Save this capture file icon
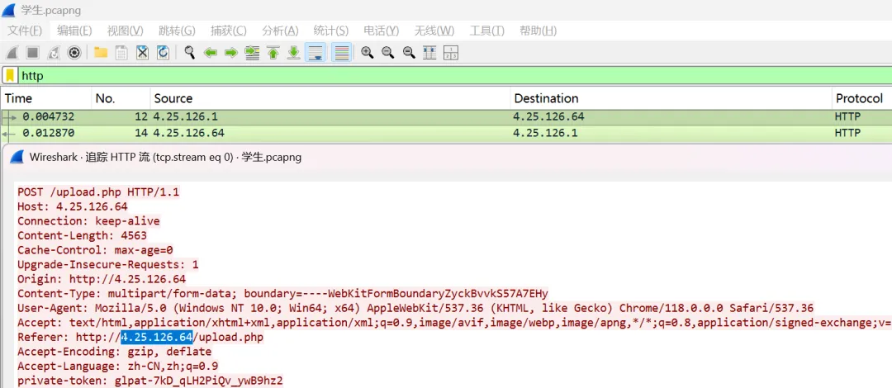 [121, 53]
